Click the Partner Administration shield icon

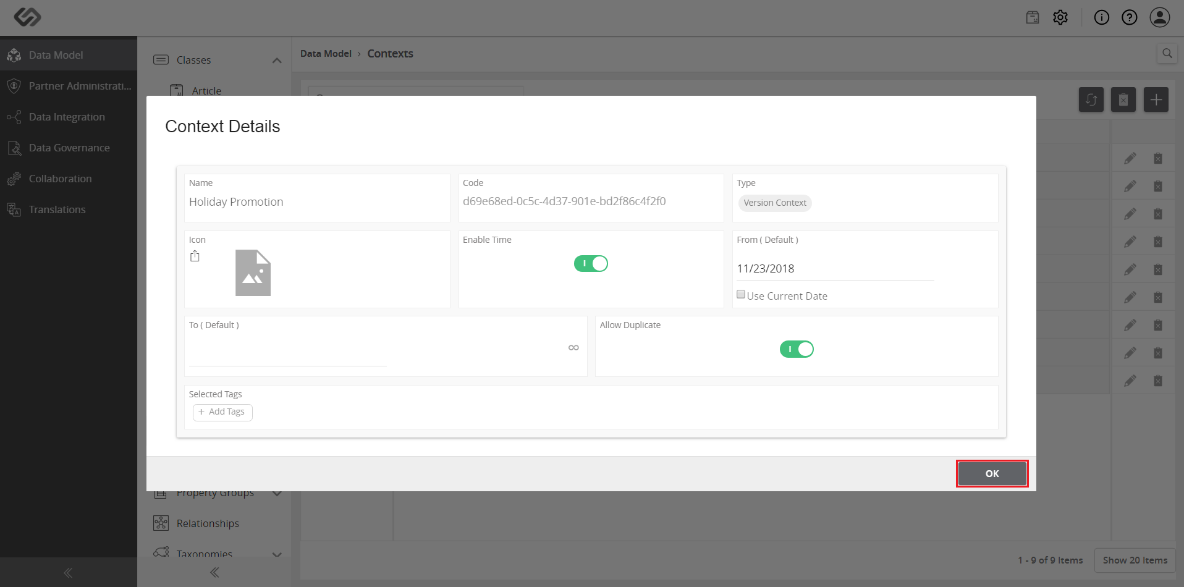pos(14,86)
